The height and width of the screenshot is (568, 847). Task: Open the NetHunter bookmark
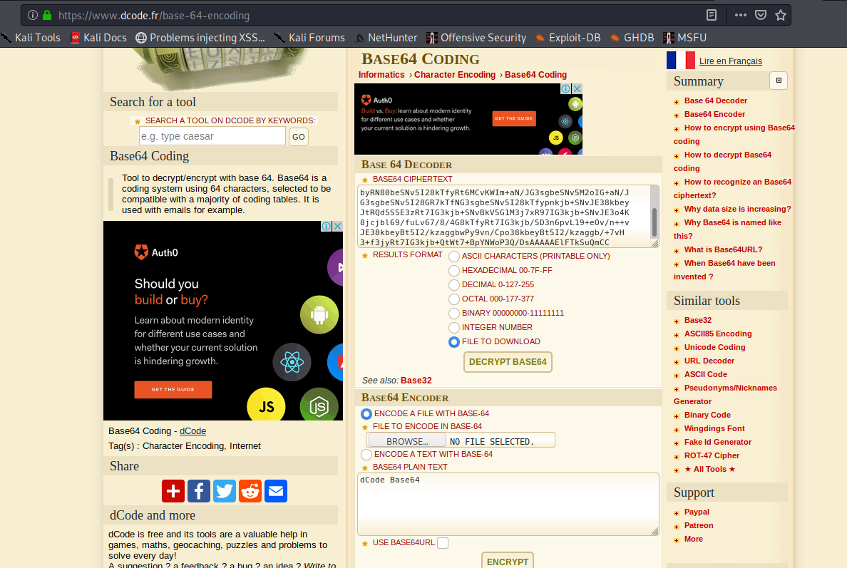pos(392,37)
